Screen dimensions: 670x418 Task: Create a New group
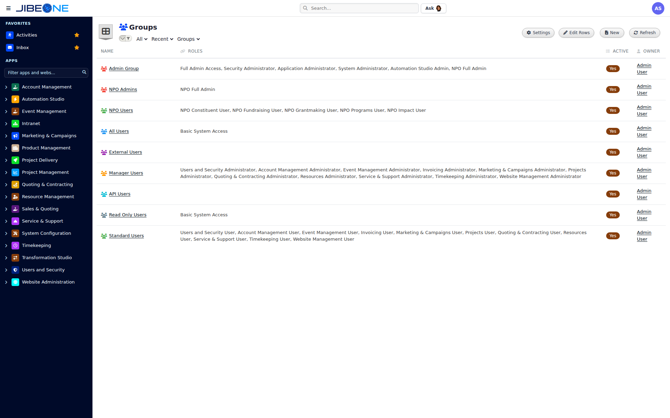point(612,33)
